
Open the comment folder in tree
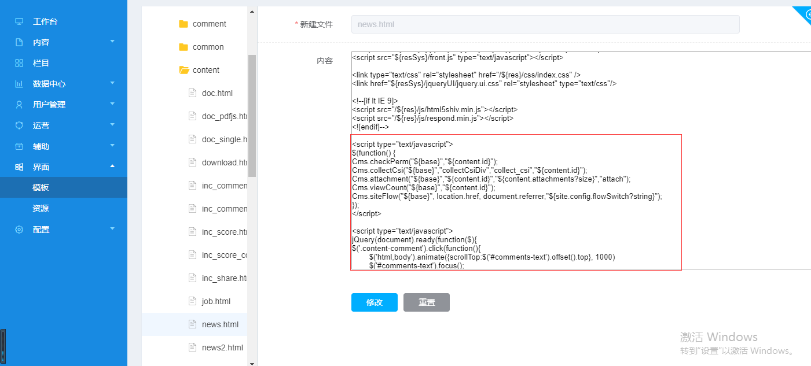(x=210, y=24)
